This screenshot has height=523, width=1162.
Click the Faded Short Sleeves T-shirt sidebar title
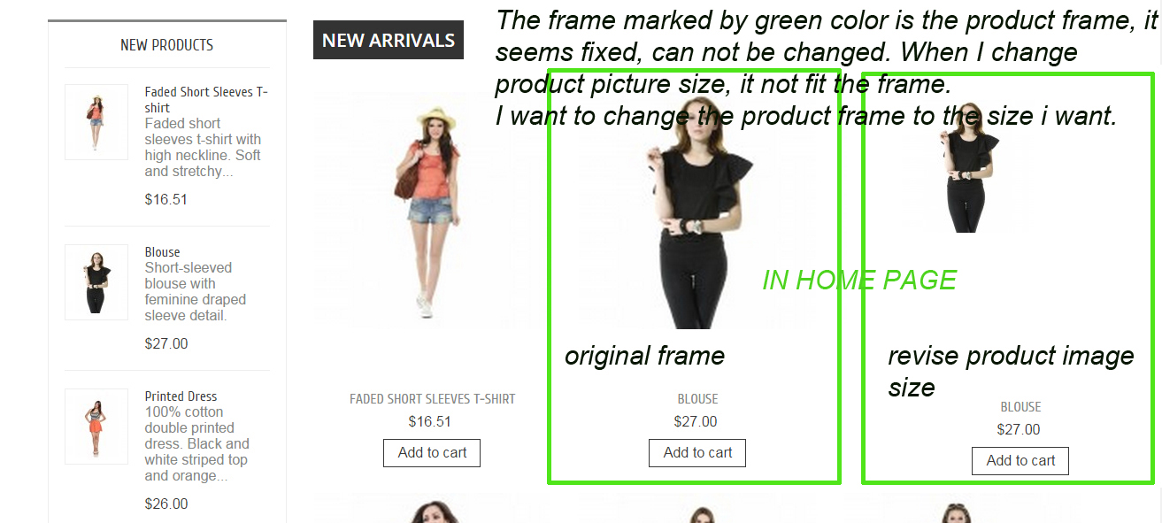(x=206, y=100)
